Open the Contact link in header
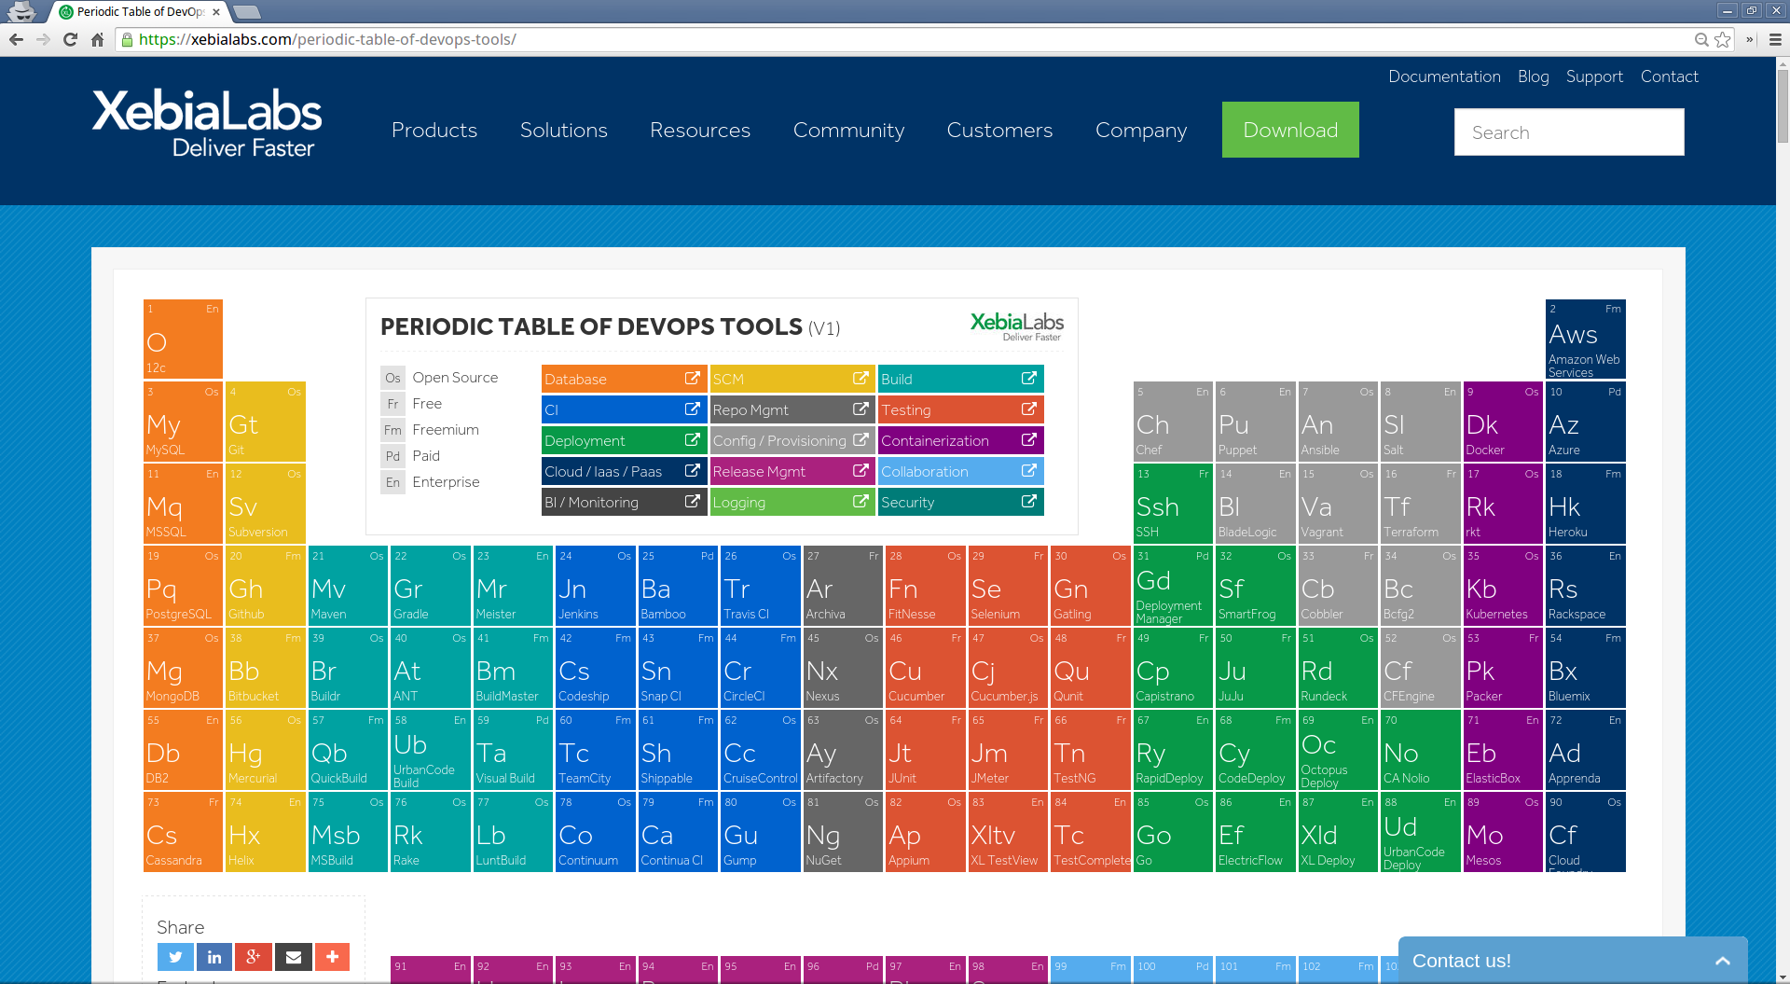The width and height of the screenshot is (1790, 984). click(1669, 76)
